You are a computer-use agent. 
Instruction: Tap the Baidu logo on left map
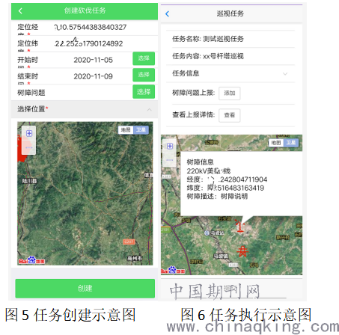pyautogui.click(x=31, y=261)
